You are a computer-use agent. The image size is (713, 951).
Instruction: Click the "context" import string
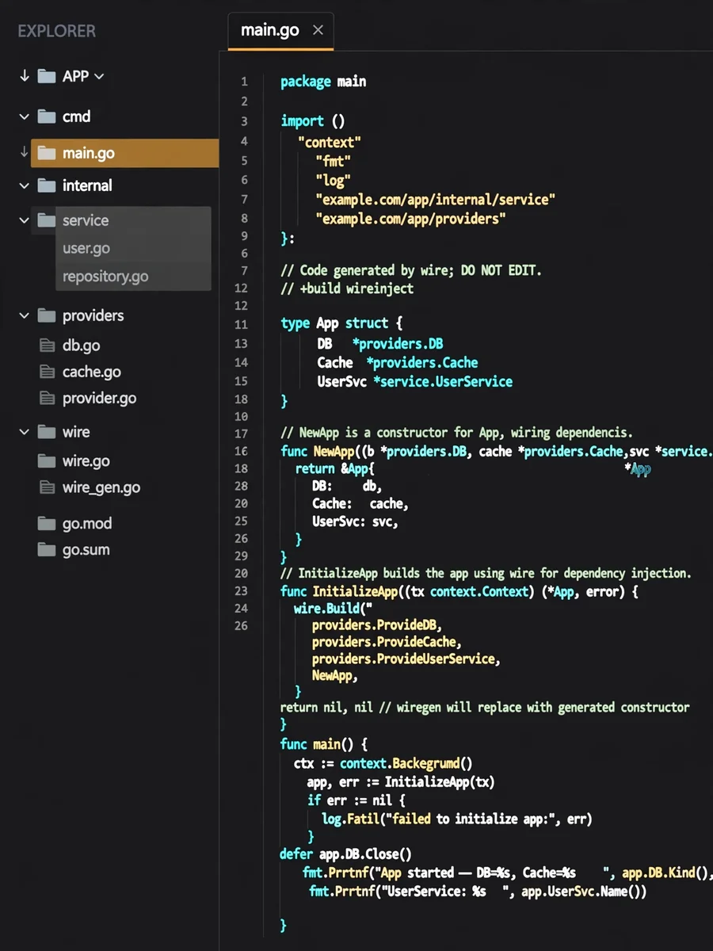330,142
